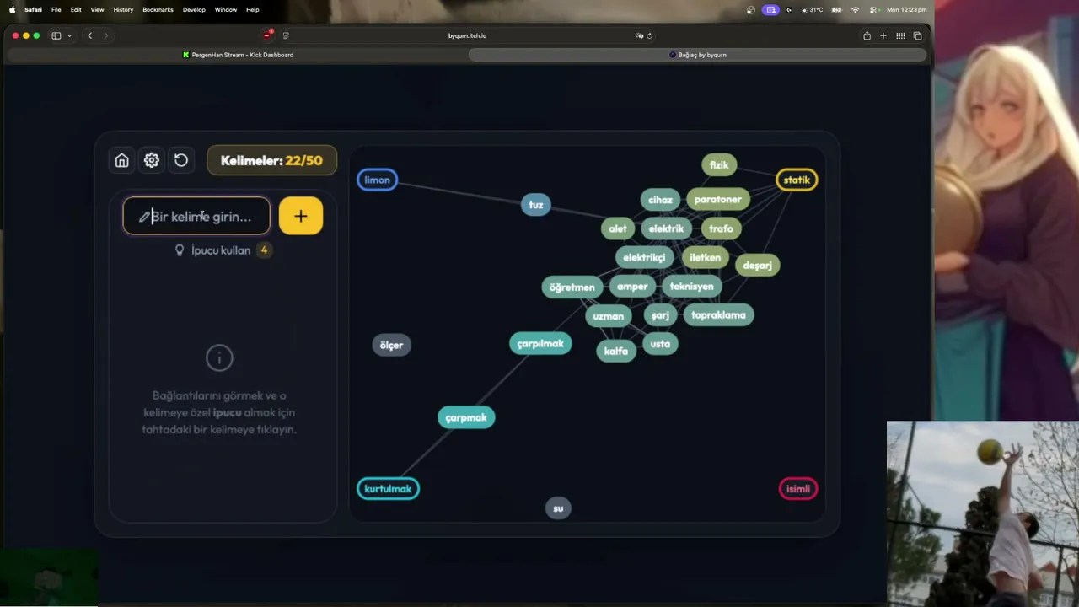
Task: Open the red extension icon with badge
Action: tap(267, 35)
